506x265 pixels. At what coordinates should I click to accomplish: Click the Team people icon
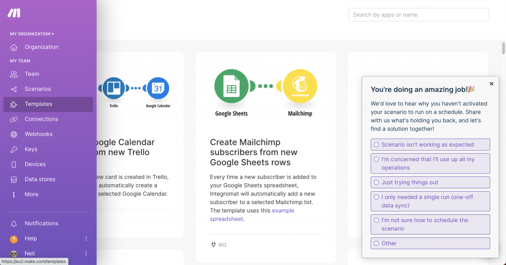coord(13,74)
